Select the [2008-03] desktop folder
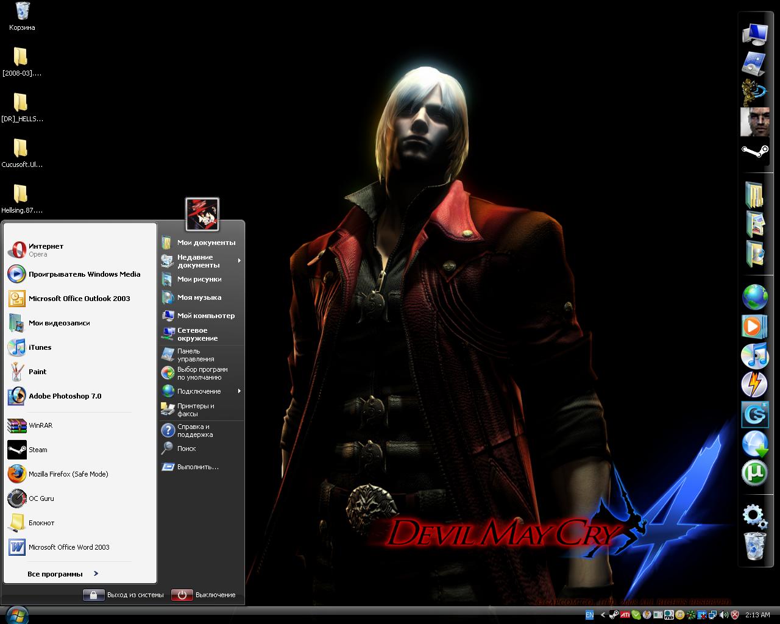 (x=22, y=62)
